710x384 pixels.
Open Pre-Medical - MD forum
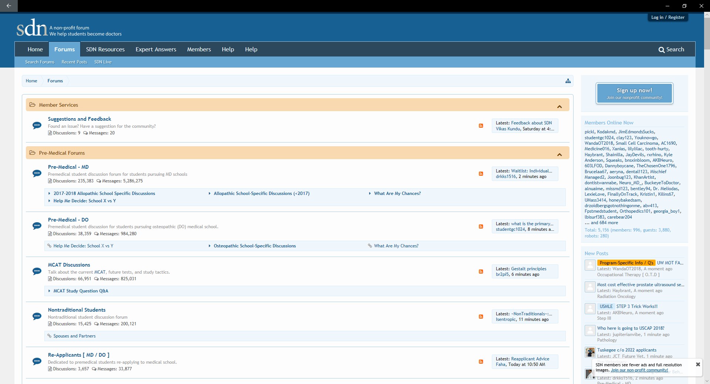[68, 167]
